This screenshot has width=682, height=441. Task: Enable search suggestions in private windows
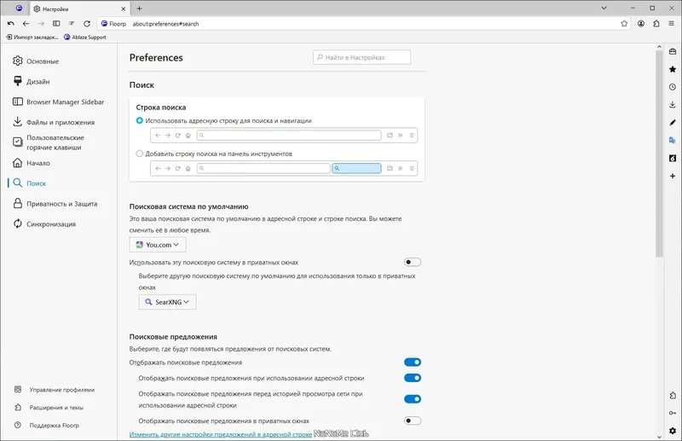[413, 421]
